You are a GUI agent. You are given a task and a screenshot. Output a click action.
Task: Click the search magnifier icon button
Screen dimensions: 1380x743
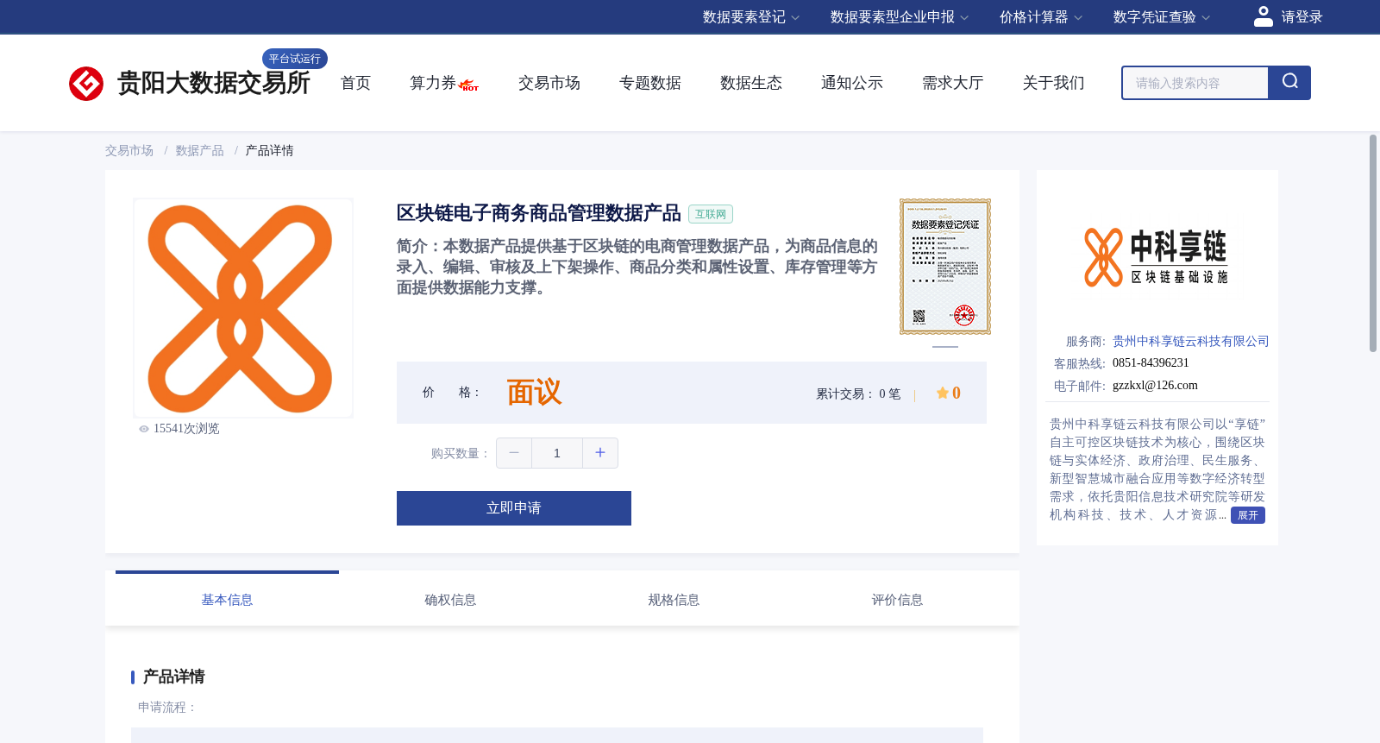1289,83
